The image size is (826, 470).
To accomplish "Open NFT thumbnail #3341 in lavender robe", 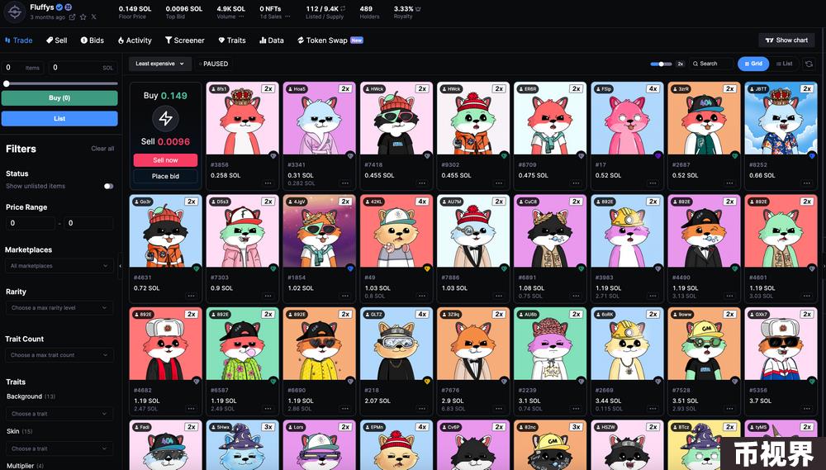I will 319,118.
